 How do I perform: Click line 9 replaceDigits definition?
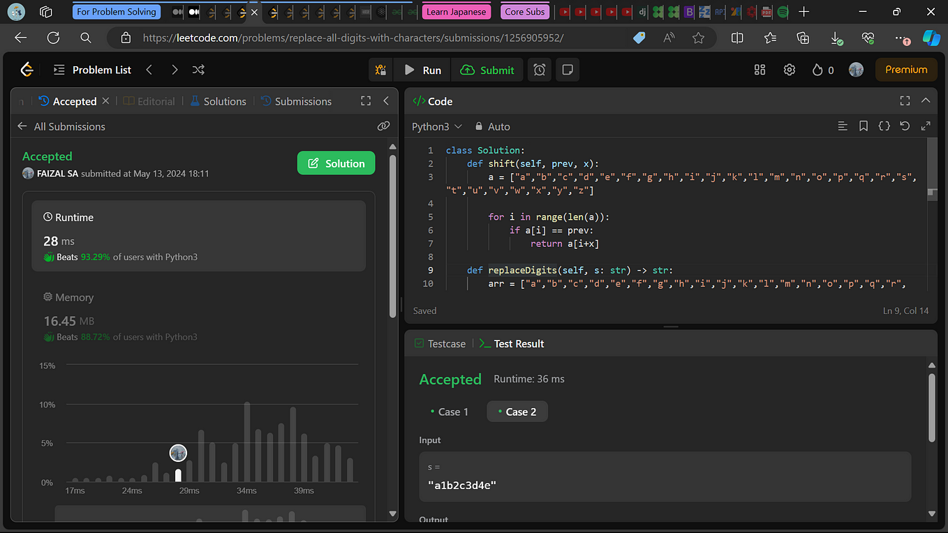569,270
